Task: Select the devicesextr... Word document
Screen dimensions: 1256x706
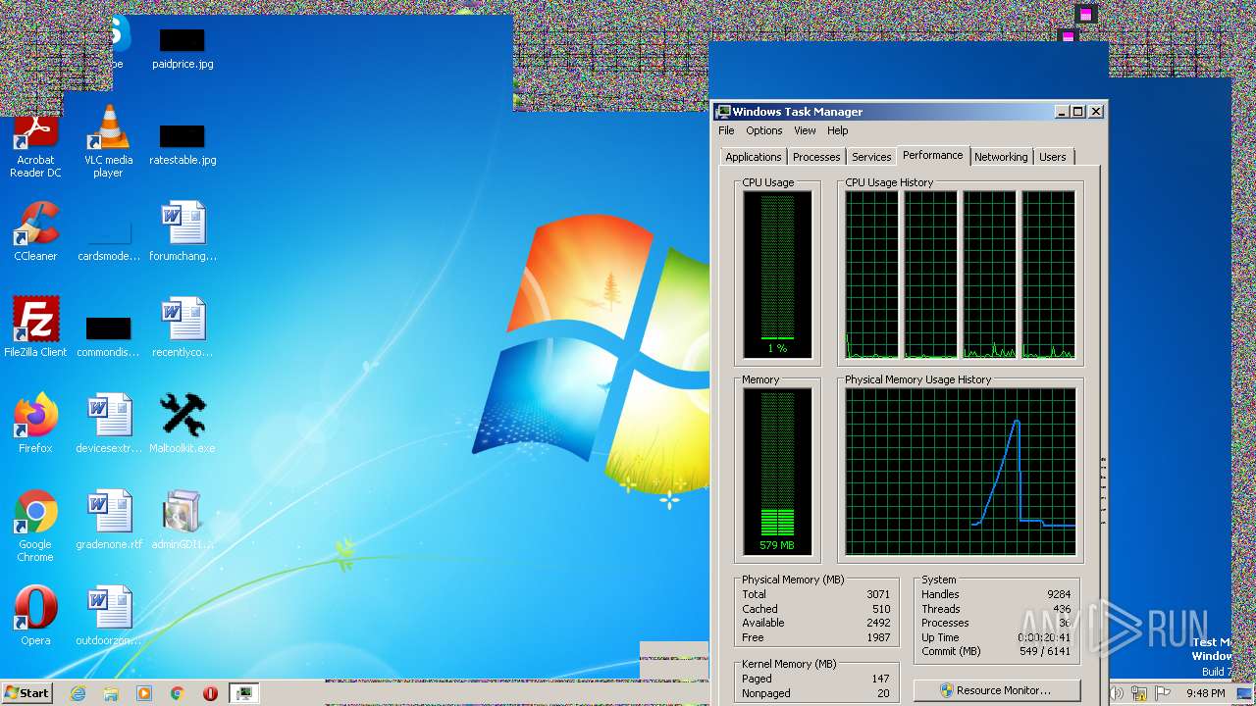Action: (108, 424)
